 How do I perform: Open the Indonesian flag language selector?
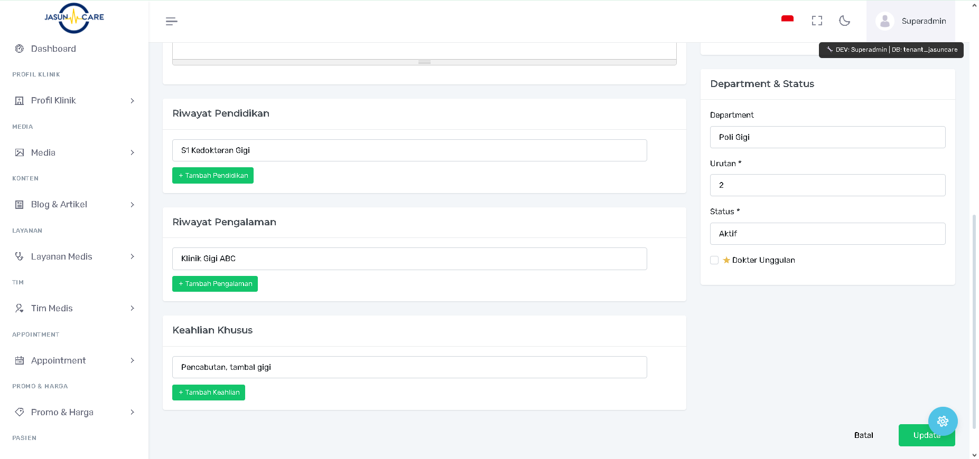(787, 20)
